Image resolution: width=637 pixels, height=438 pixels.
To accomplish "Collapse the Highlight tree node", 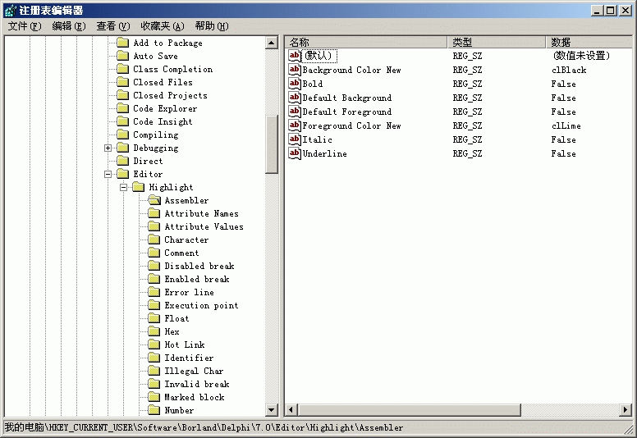I will 124,188.
